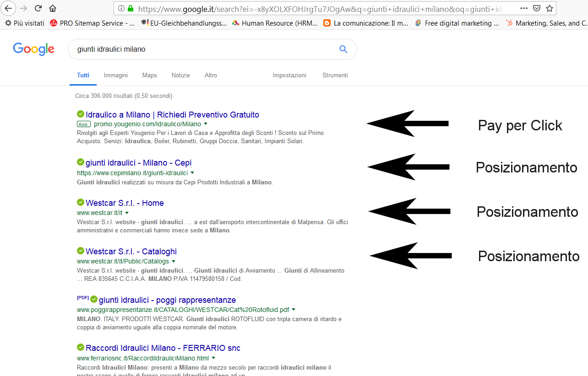The width and height of the screenshot is (588, 376).
Task: Open Impostazioni search settings
Action: (x=289, y=75)
